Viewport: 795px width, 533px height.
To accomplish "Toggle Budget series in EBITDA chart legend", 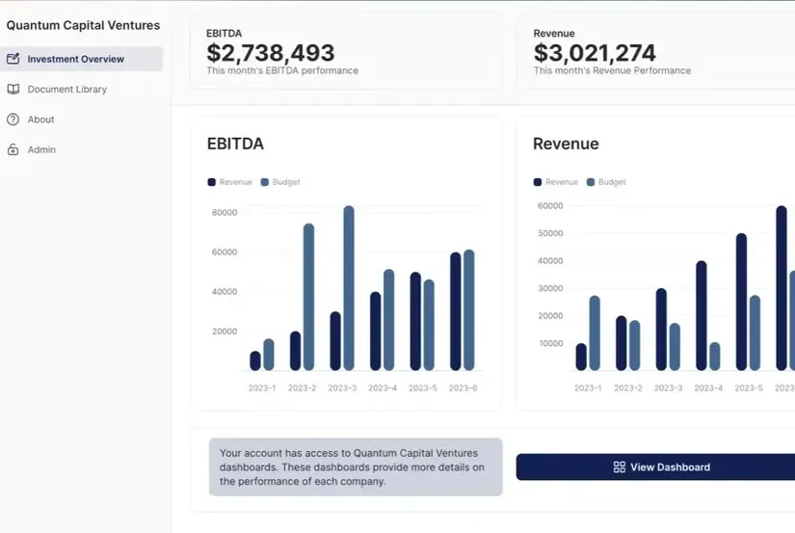I will coord(281,182).
